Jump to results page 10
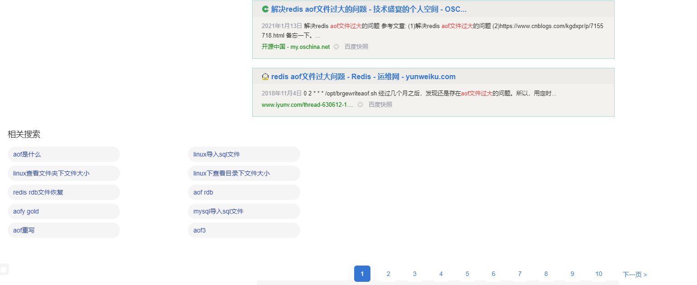 599,274
